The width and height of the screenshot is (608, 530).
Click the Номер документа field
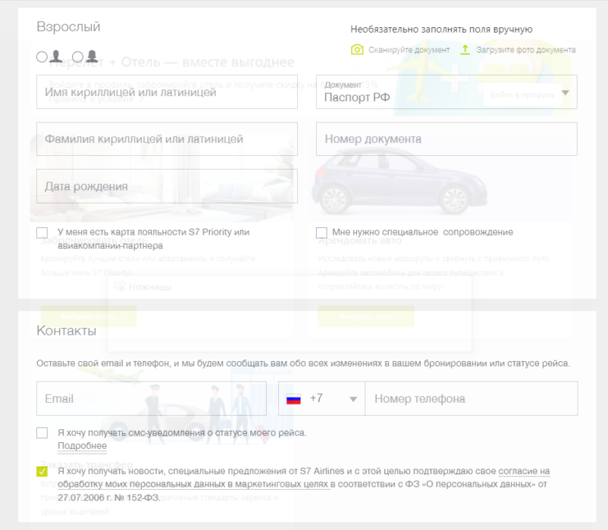coord(446,139)
